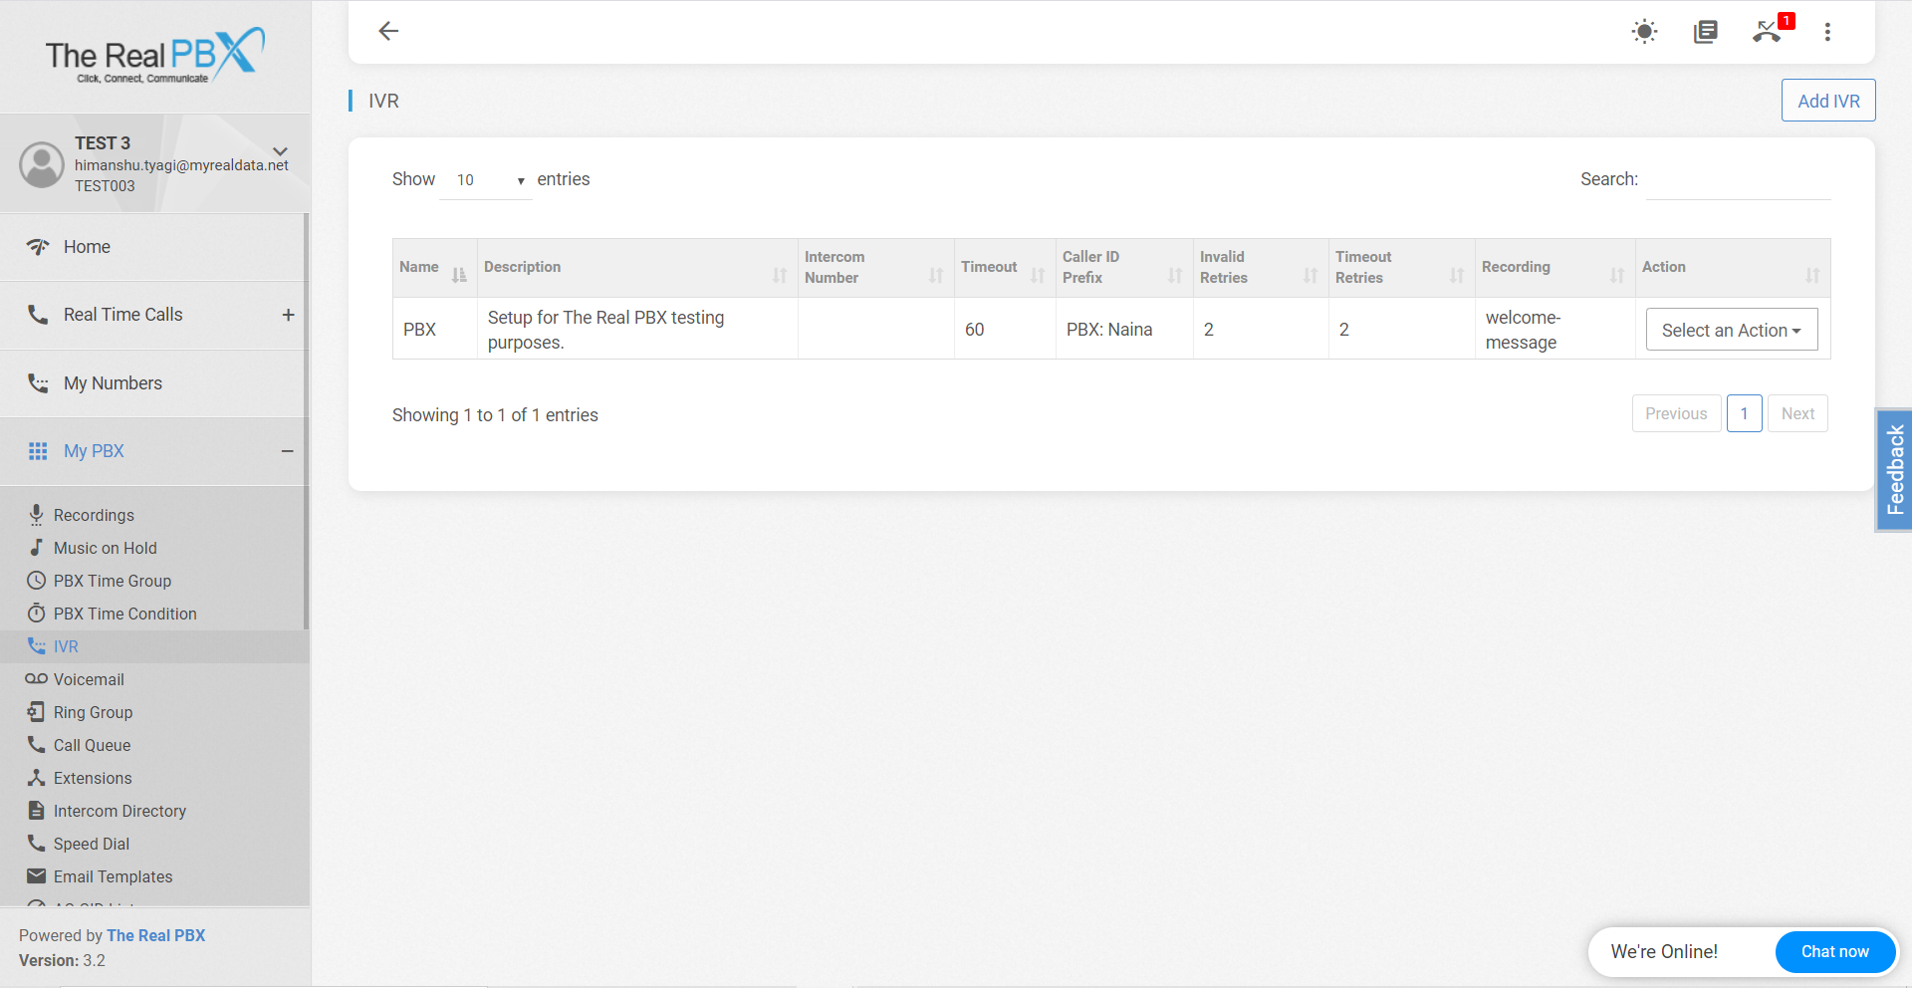
Task: Open Home from the sidebar
Action: click(87, 247)
